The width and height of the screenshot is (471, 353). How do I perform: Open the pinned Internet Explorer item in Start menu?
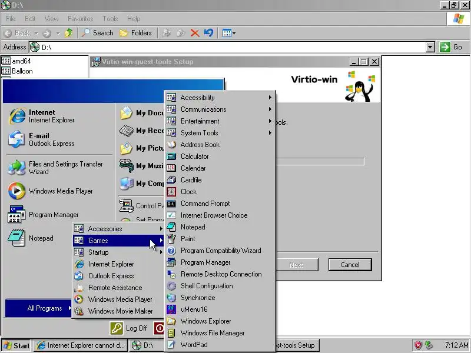pyautogui.click(x=59, y=116)
